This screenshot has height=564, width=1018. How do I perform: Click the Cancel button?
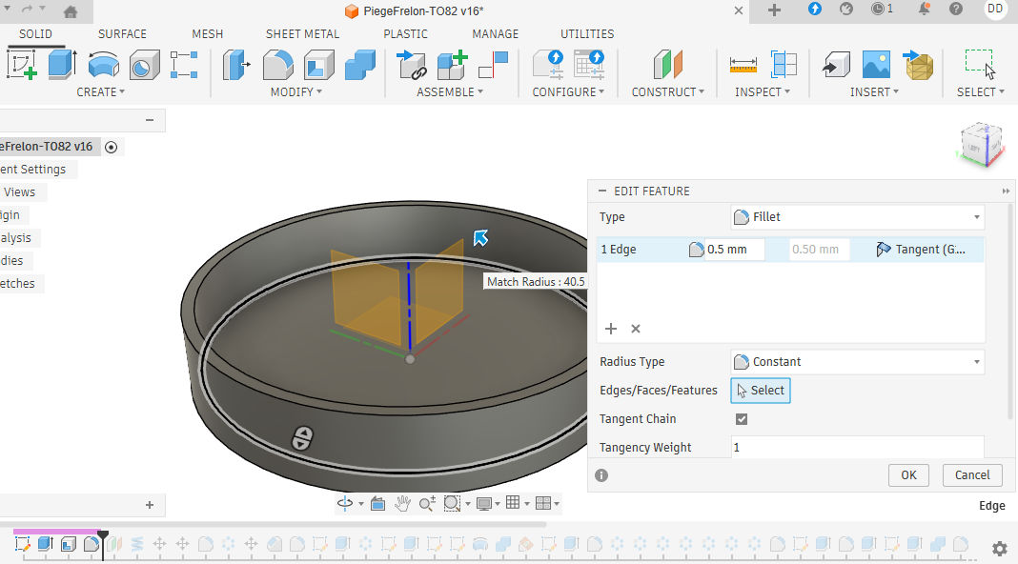point(972,475)
